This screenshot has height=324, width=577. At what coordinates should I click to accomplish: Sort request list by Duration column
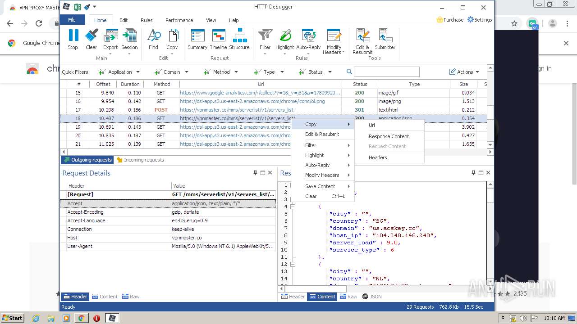pyautogui.click(x=130, y=84)
